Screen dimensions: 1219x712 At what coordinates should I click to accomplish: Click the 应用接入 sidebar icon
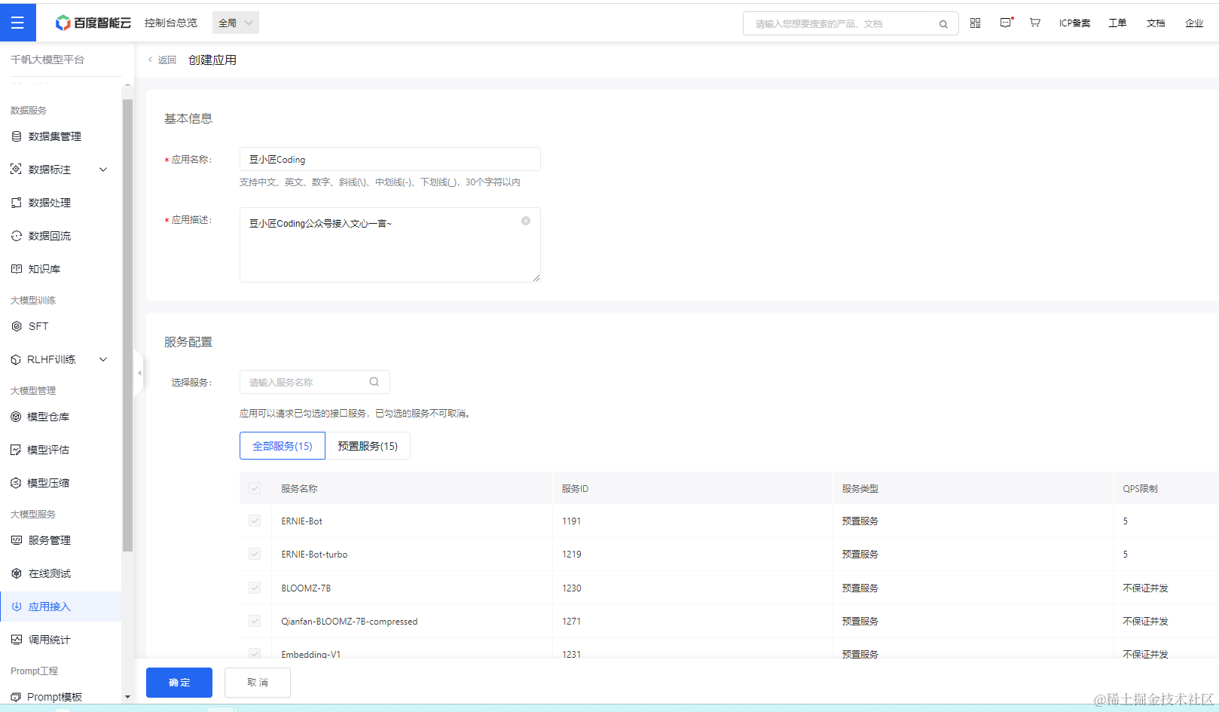17,607
